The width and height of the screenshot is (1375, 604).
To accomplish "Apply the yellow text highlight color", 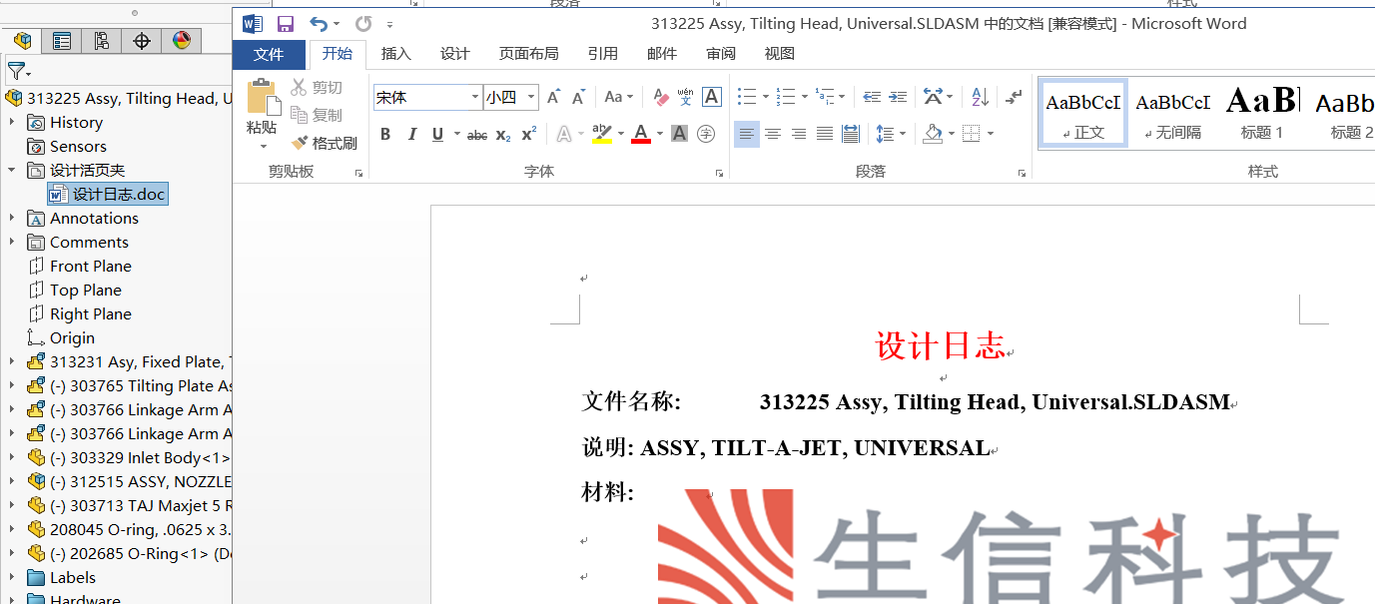I will point(601,134).
